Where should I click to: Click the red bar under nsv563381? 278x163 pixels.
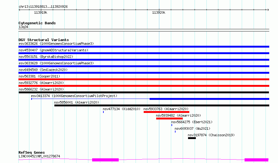pos(144,79)
